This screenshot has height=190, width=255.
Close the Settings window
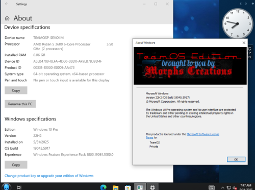click(x=167, y=4)
